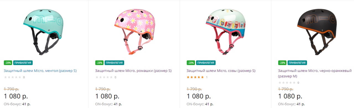The width and height of the screenshot is (354, 108).
Task: Click ПРИВИЛЕГИЯ badge under mint helmet
Action: tap(23, 63)
